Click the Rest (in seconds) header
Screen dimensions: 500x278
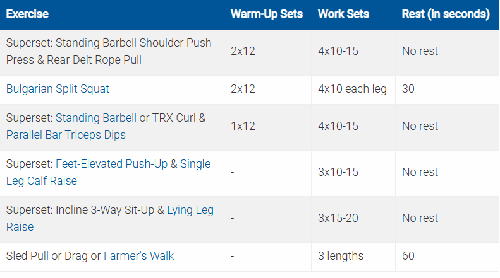(445, 13)
